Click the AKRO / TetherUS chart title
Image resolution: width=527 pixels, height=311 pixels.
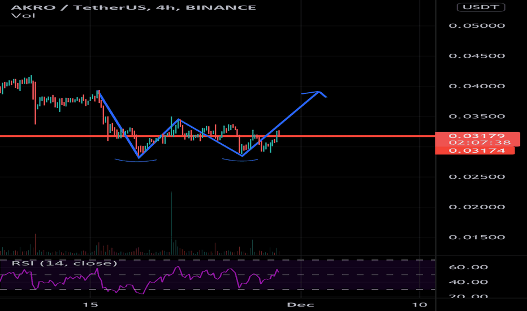coord(133,7)
